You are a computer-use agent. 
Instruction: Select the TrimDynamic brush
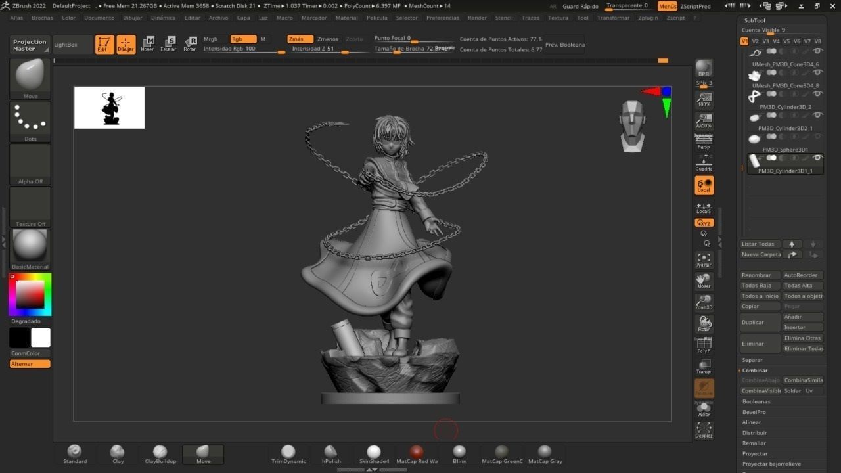[x=288, y=455]
